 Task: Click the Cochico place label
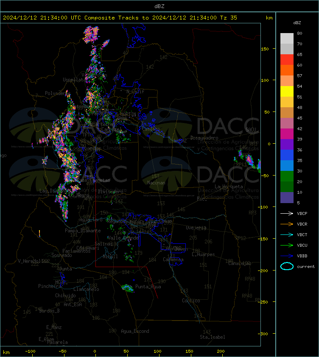[x=191, y=301]
